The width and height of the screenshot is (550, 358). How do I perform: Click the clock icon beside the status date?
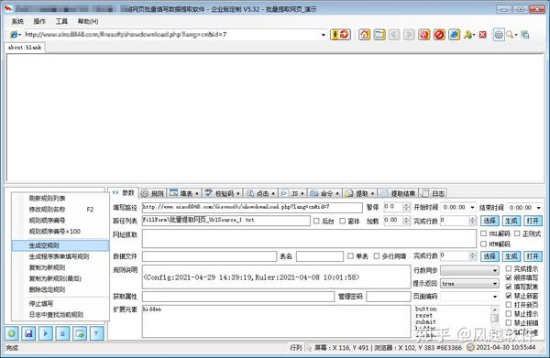tap(471, 348)
